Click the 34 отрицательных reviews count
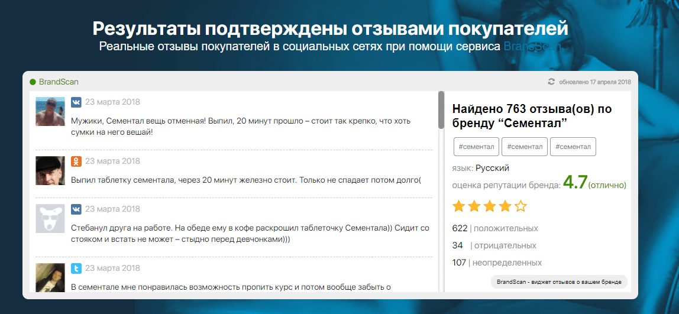 point(494,245)
